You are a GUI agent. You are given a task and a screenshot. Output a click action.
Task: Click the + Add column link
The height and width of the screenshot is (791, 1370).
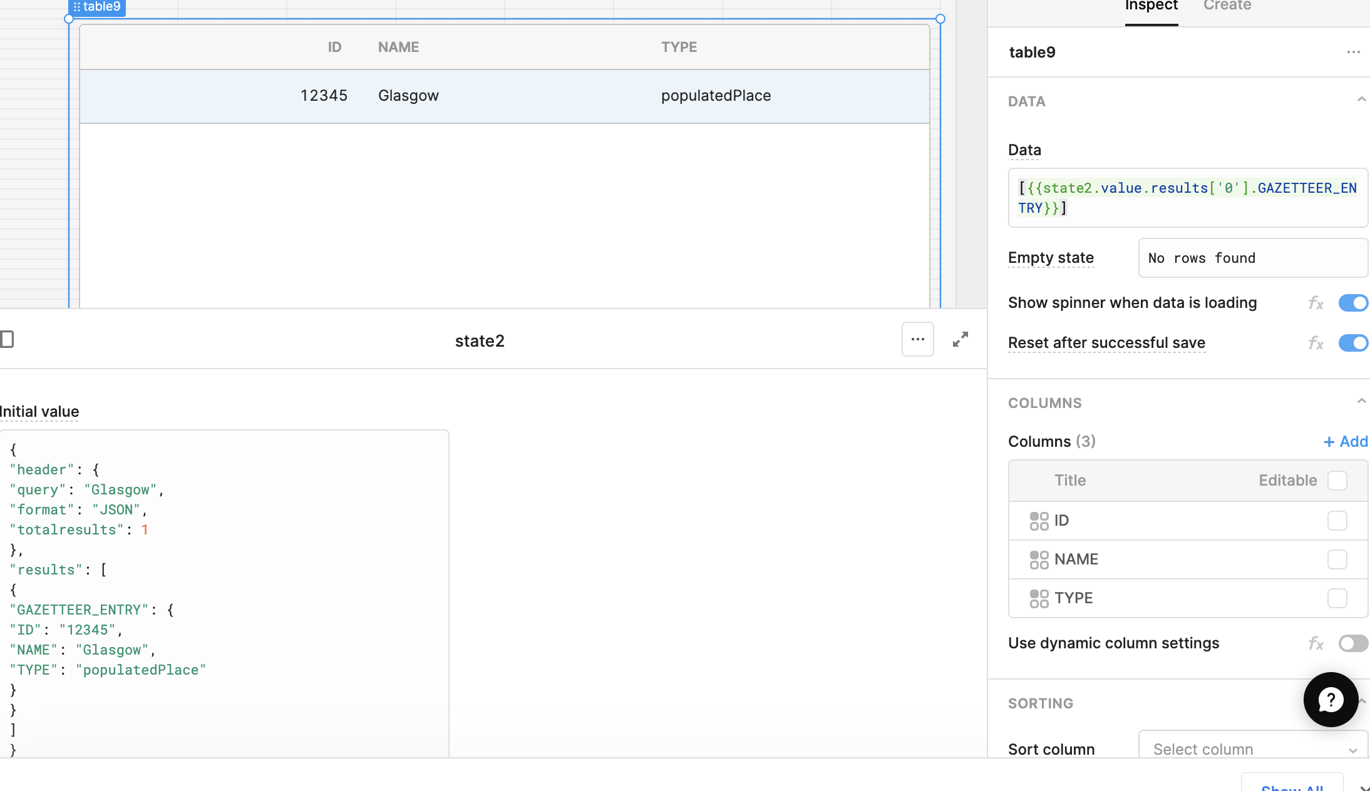pos(1345,442)
